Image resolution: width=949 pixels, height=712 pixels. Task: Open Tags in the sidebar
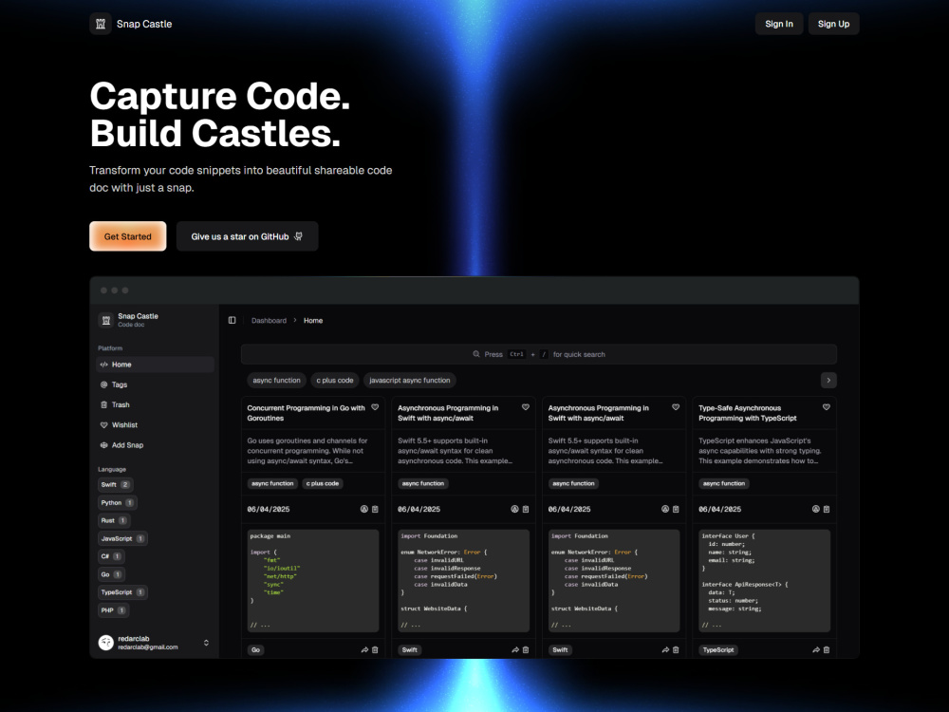(x=155, y=384)
